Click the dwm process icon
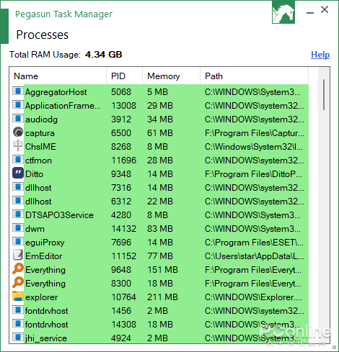The width and height of the screenshot is (339, 352). [x=18, y=228]
